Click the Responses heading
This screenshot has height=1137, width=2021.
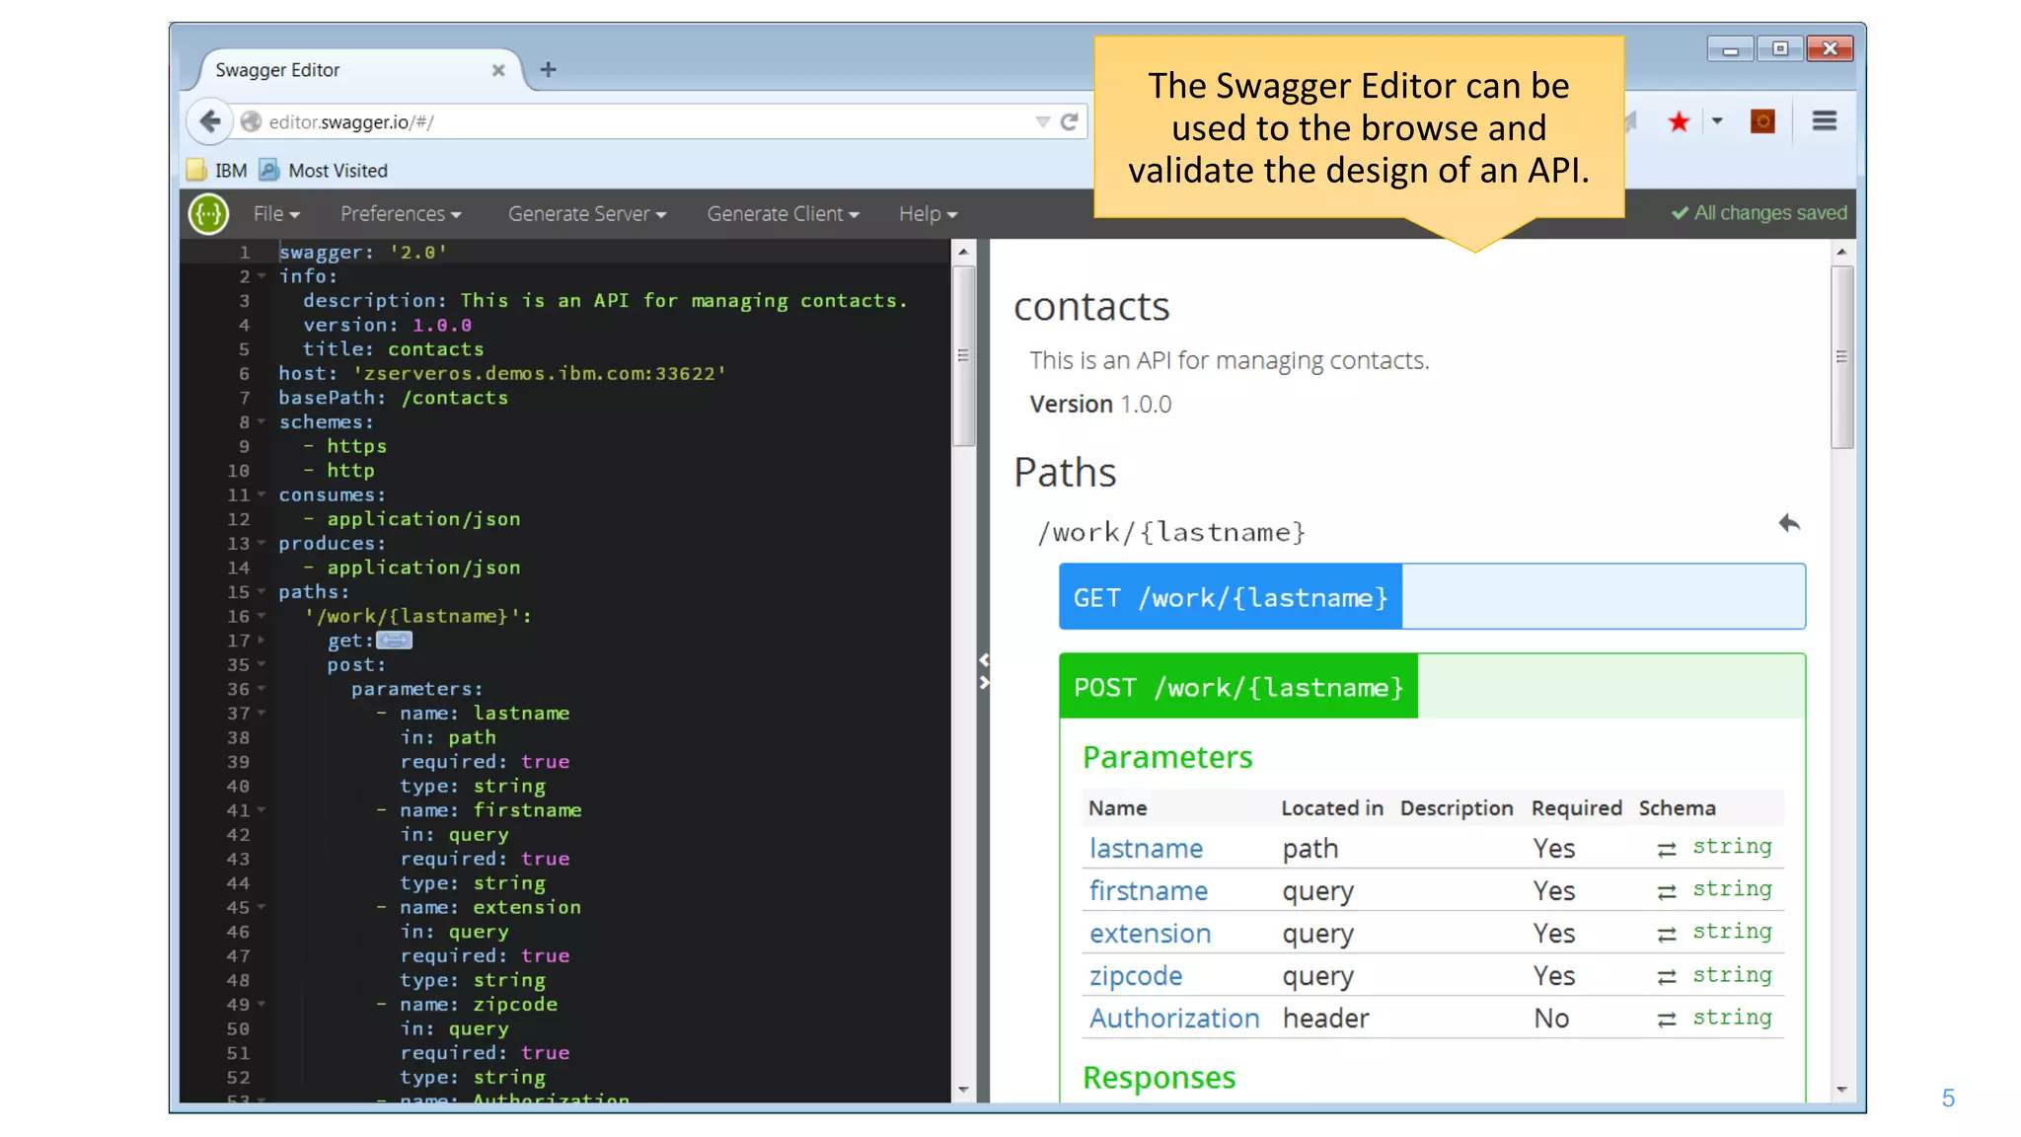click(x=1159, y=1077)
